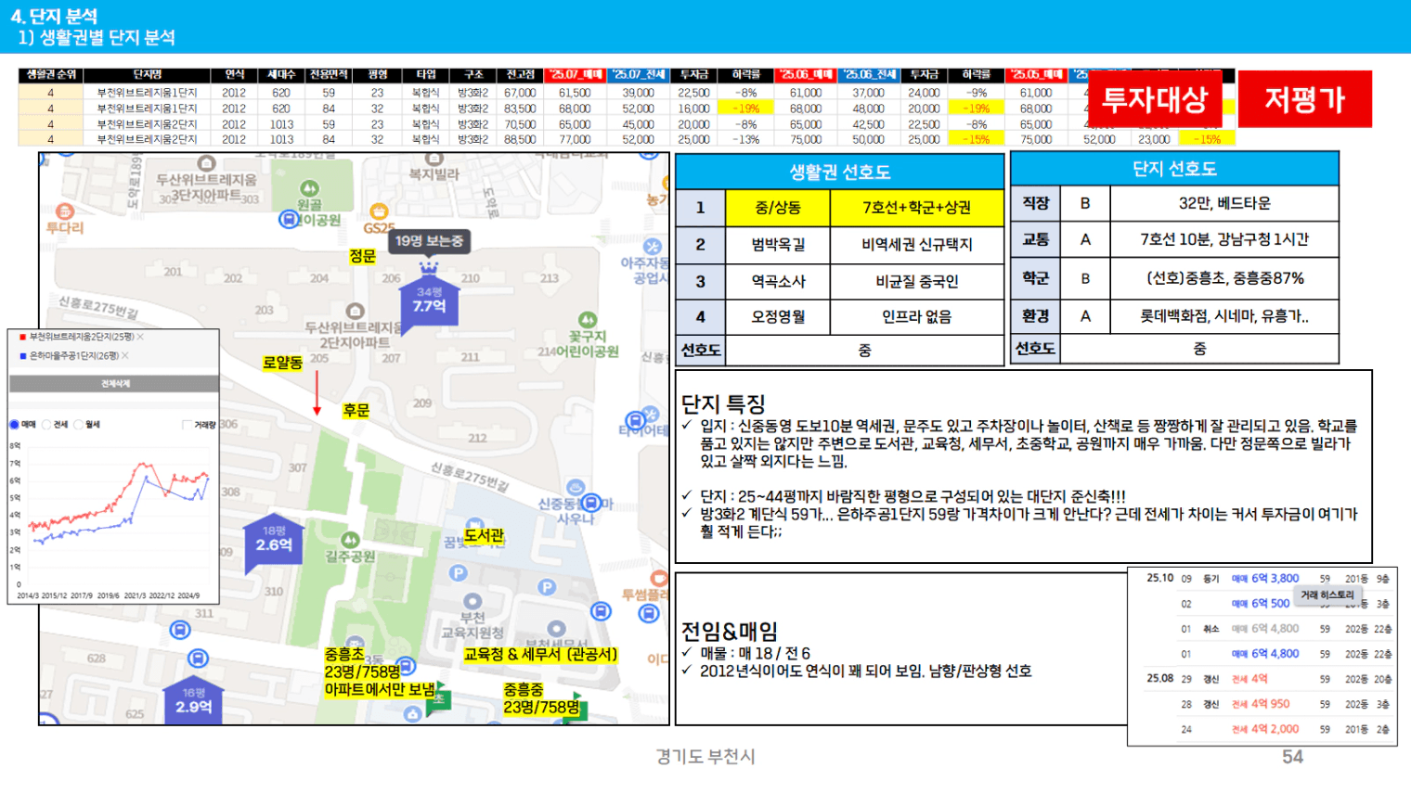Viewport: 1411px width, 793px height.
Task: Enable the 거래량 checkbox
Action: coord(187,425)
